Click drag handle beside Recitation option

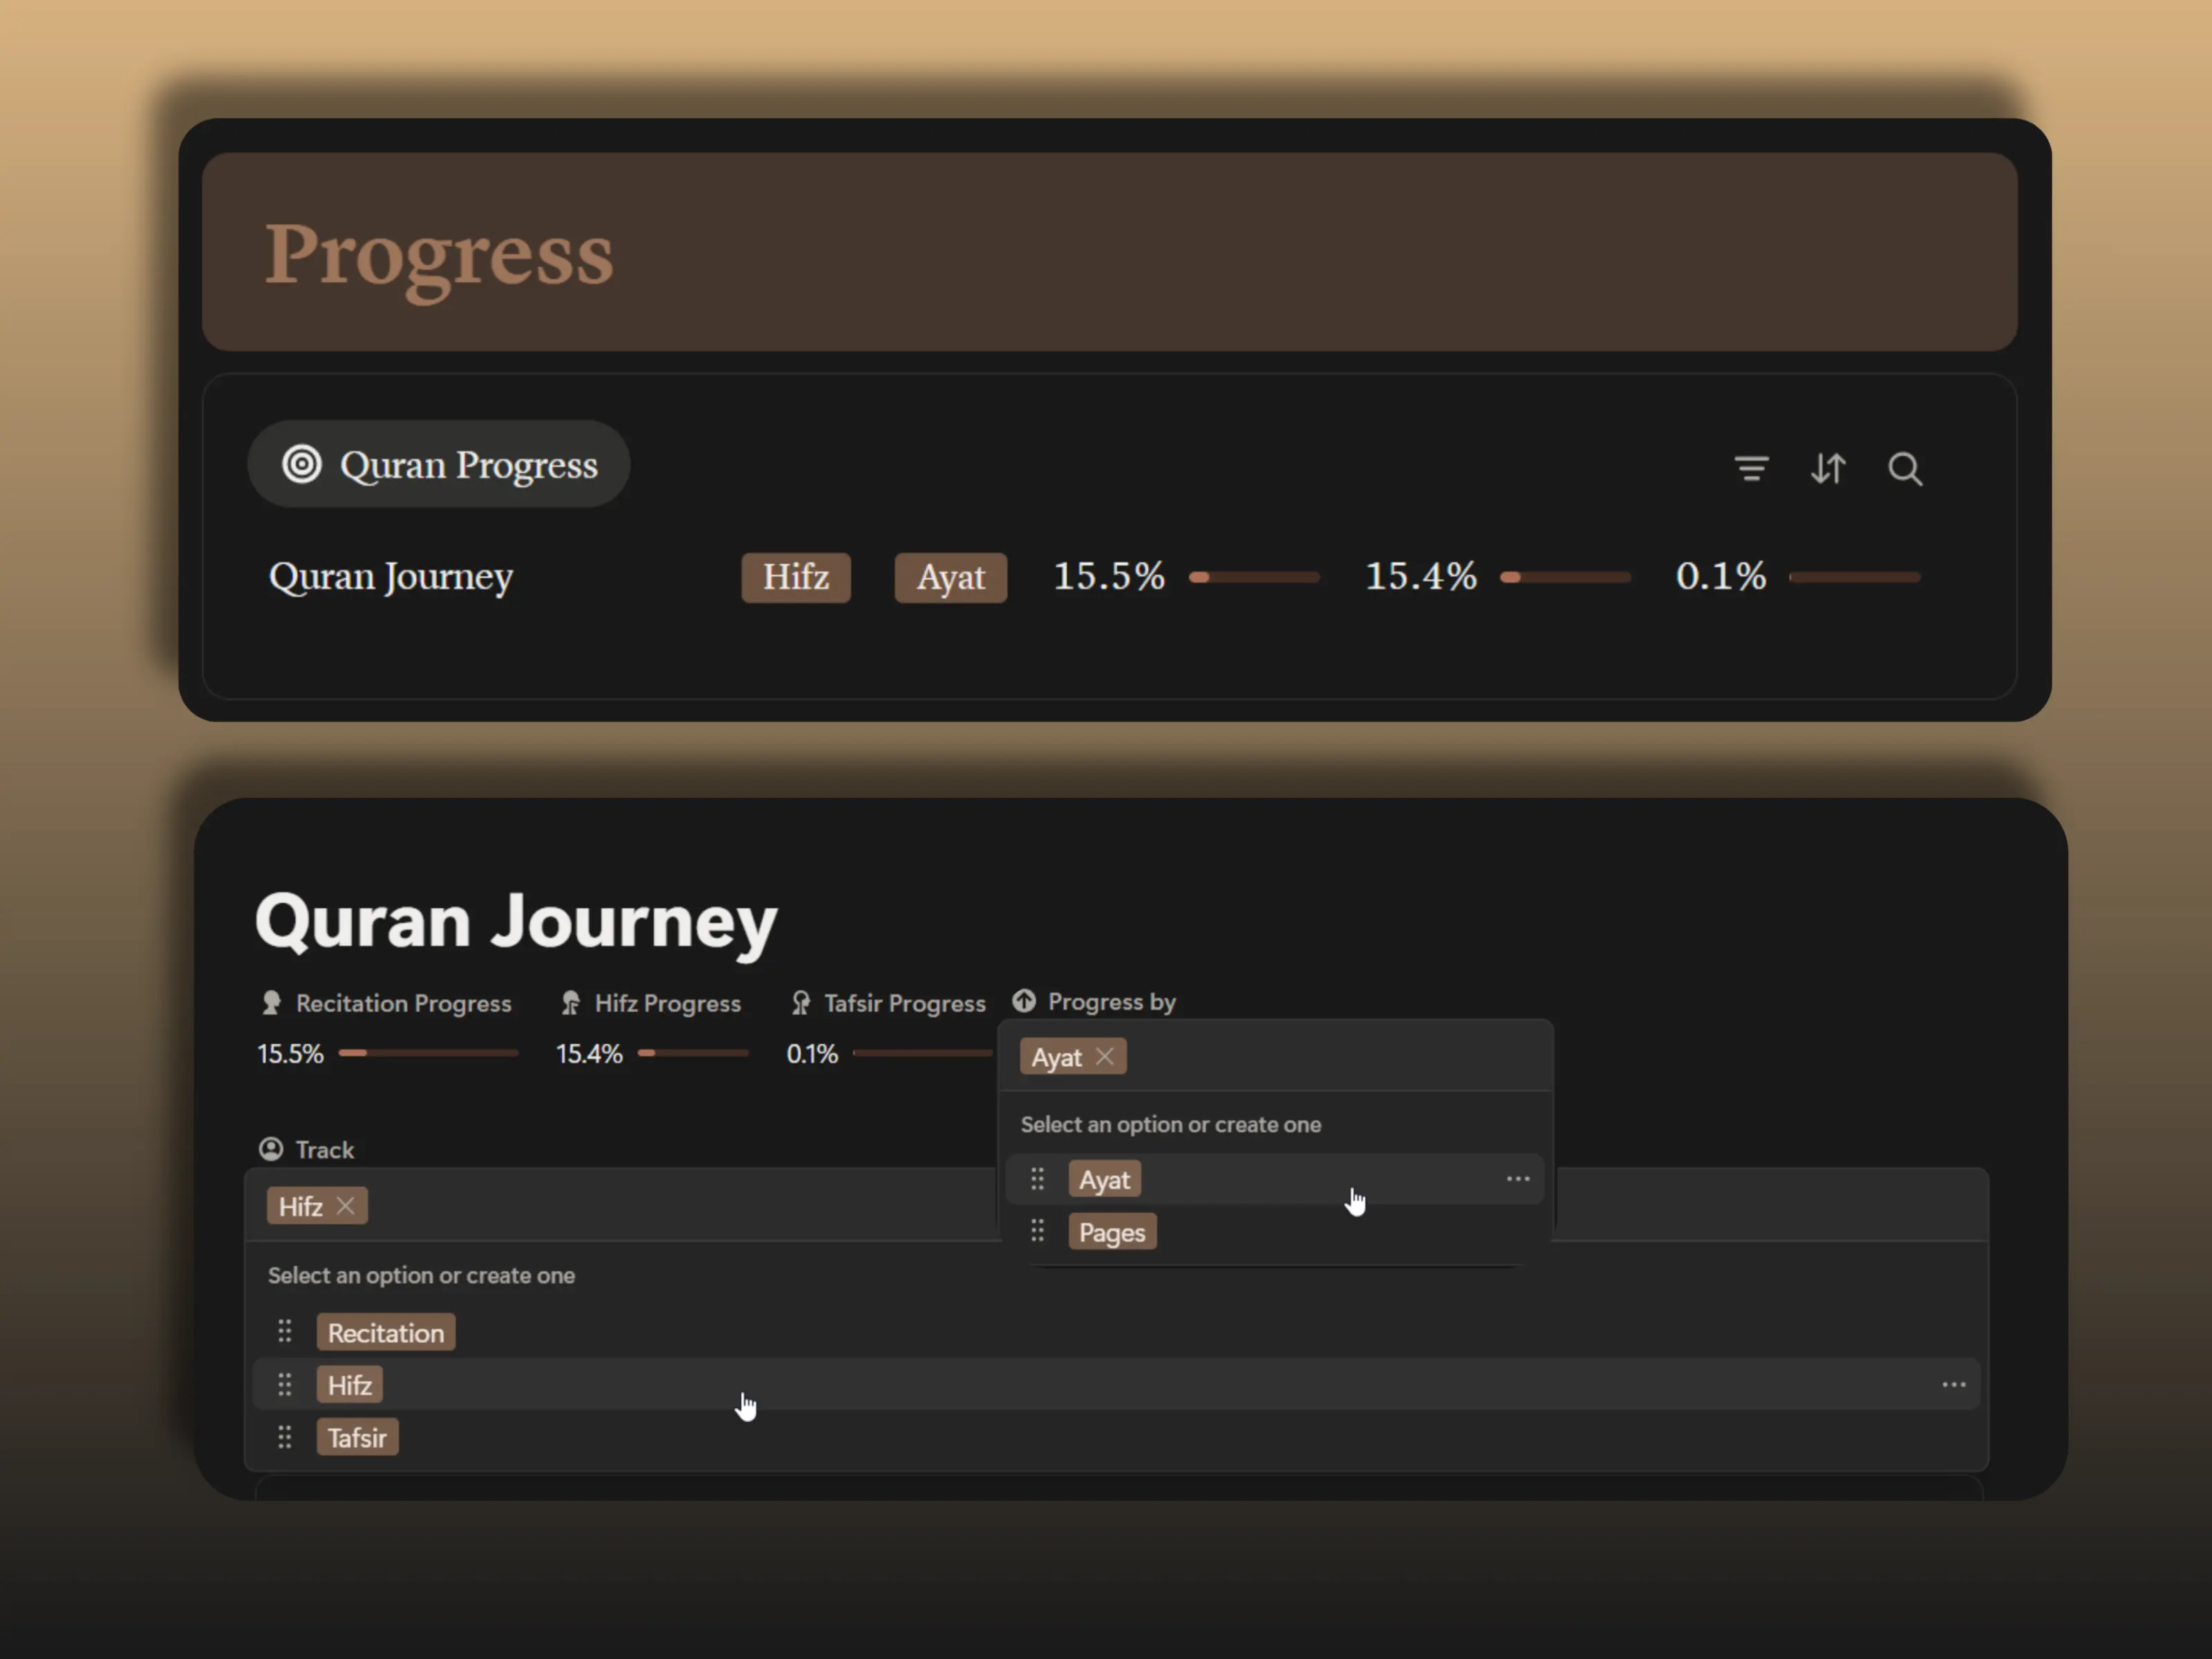(x=285, y=1332)
